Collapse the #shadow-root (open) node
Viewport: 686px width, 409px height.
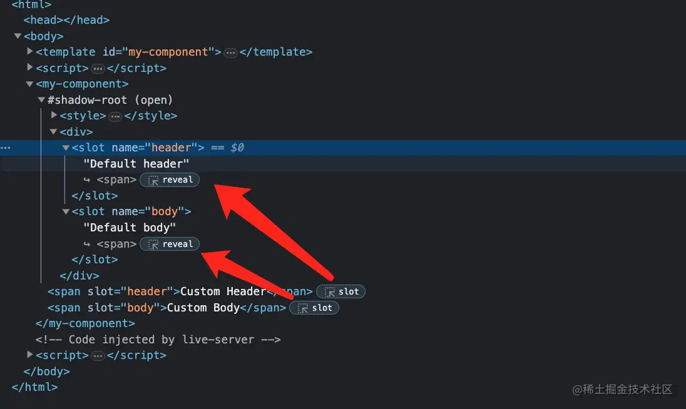click(41, 99)
